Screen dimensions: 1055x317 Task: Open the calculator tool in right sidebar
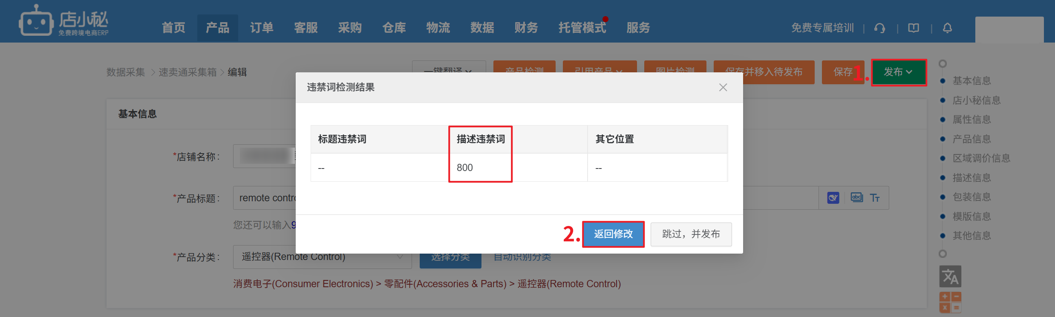click(950, 303)
